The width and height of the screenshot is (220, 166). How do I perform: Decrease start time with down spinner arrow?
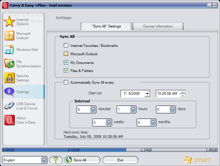(x=183, y=95)
